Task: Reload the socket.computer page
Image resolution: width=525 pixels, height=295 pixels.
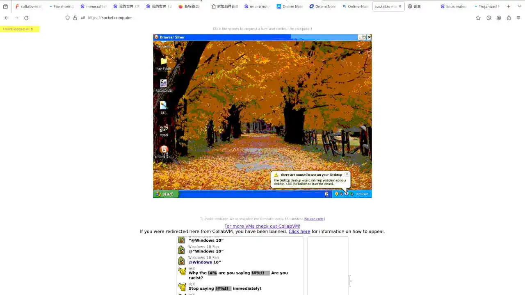Action: point(26,18)
